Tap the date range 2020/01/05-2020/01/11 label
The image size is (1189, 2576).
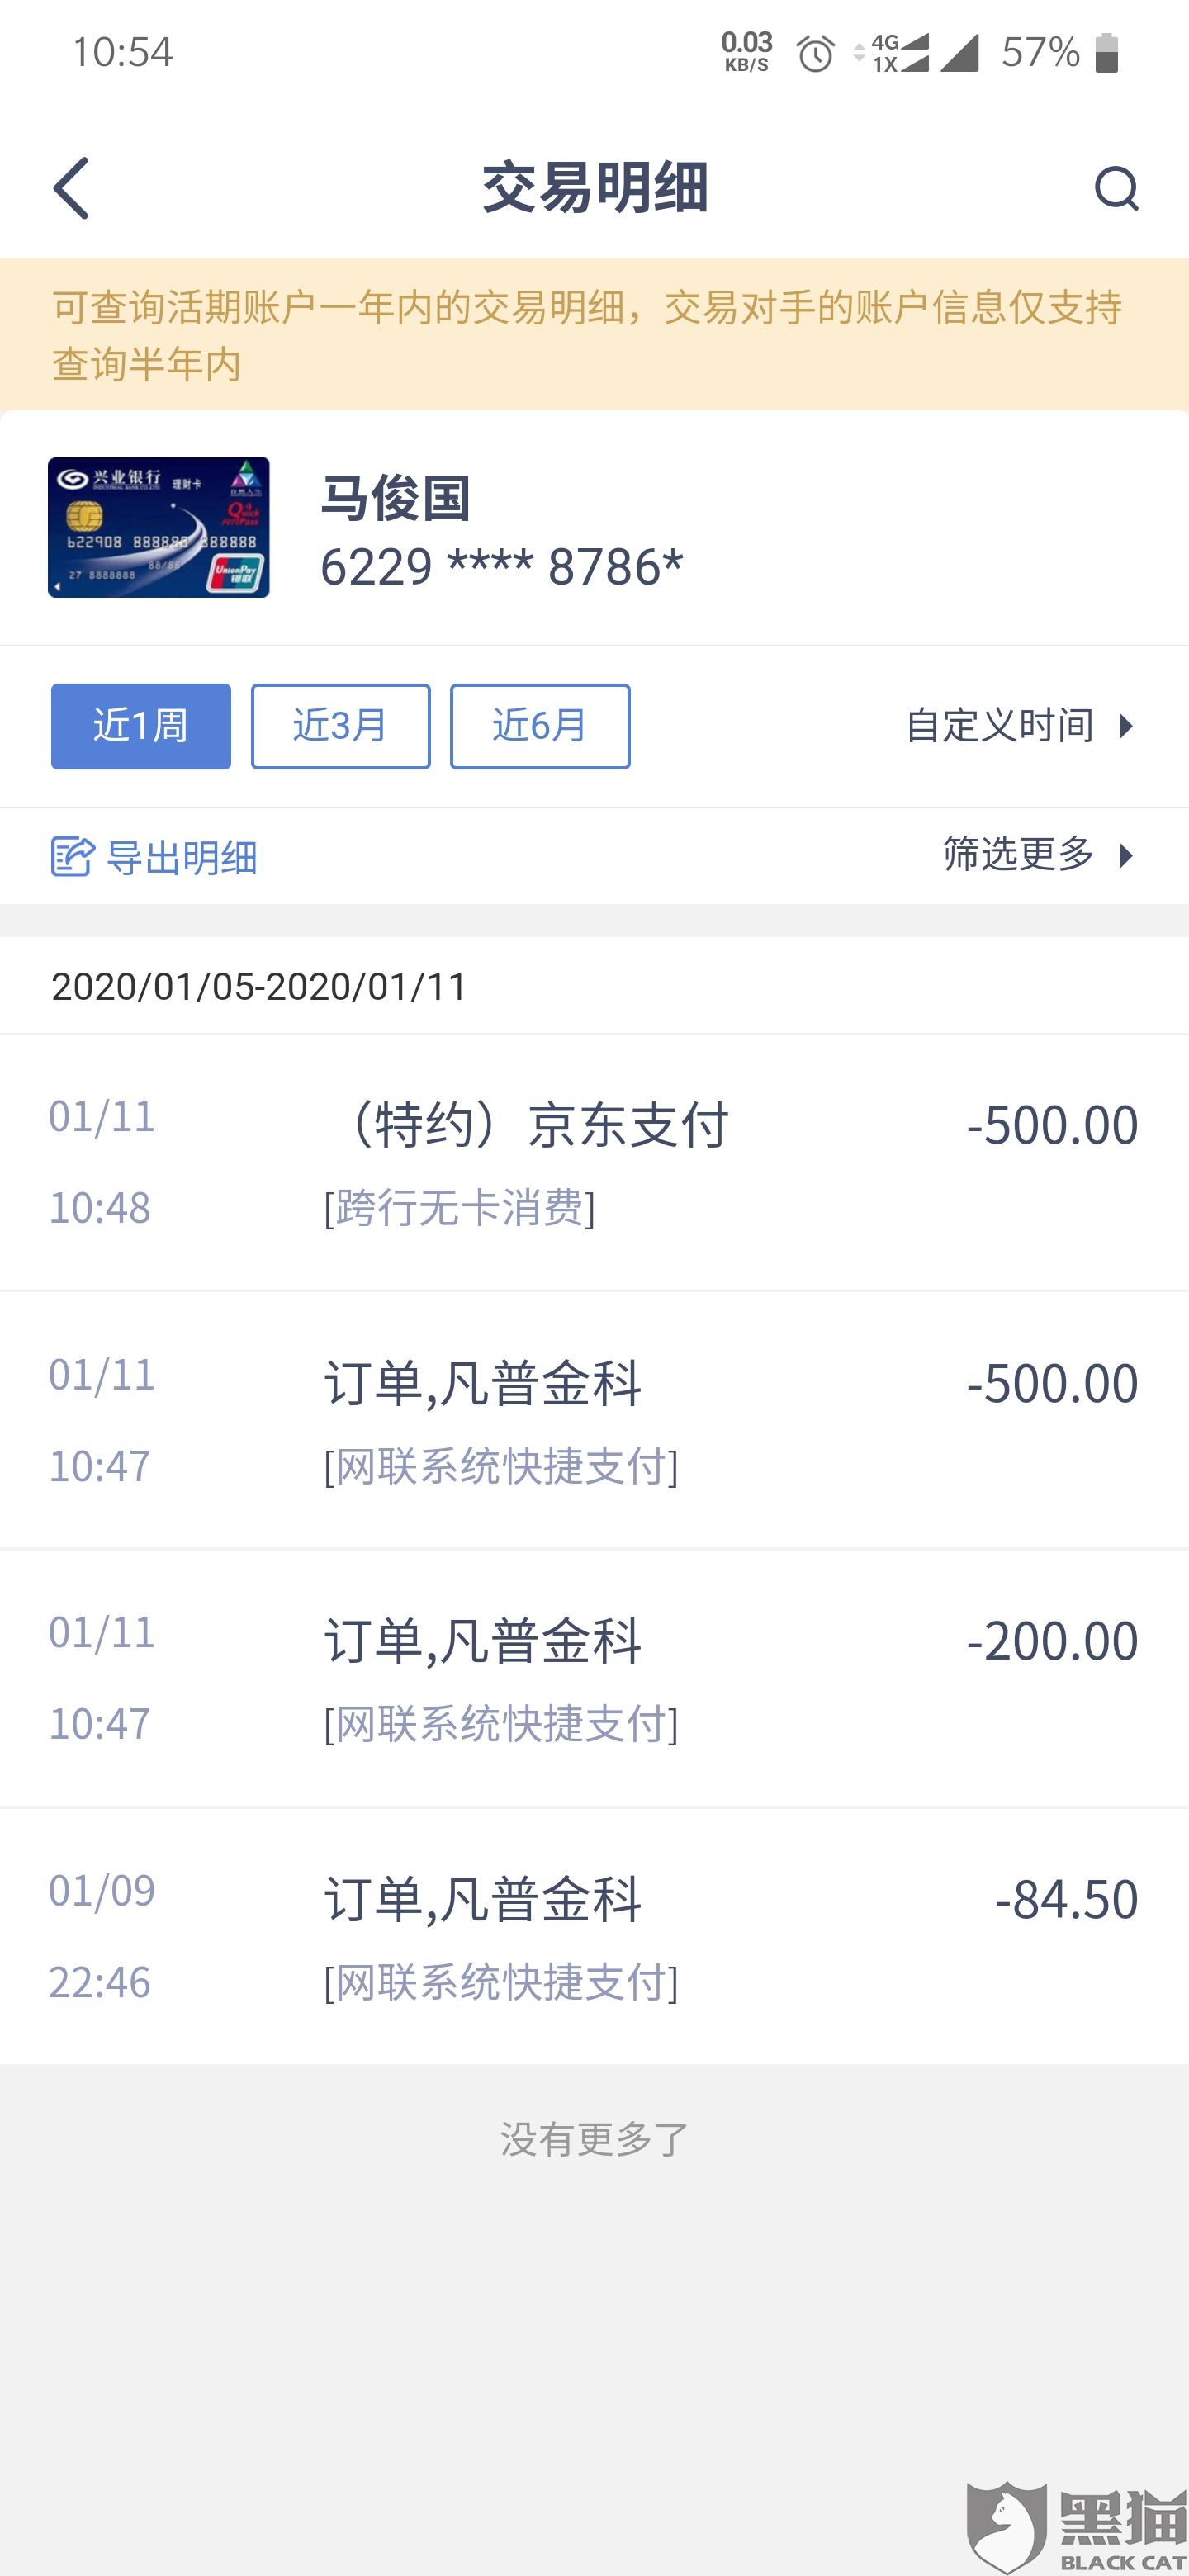(259, 986)
